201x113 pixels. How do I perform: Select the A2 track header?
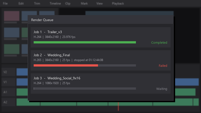tap(9, 102)
